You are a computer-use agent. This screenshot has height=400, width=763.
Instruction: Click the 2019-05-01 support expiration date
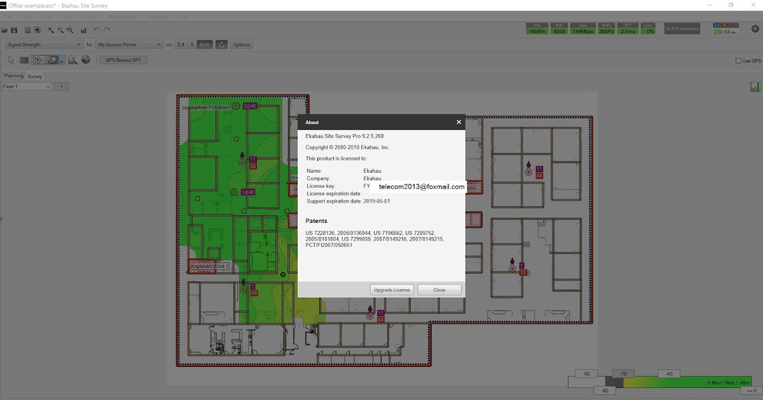[x=376, y=201]
